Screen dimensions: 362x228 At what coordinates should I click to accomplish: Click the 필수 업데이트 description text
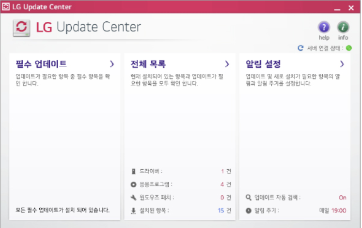(63, 80)
